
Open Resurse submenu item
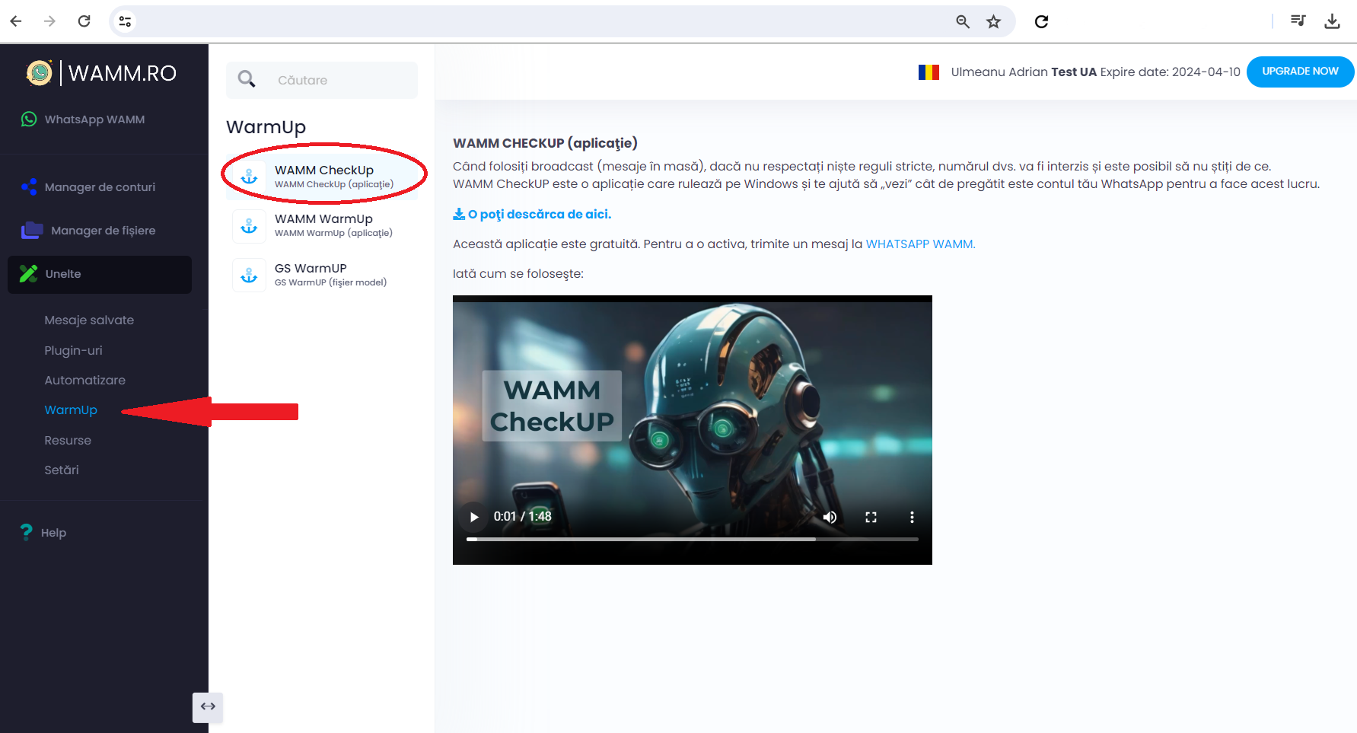tap(68, 440)
